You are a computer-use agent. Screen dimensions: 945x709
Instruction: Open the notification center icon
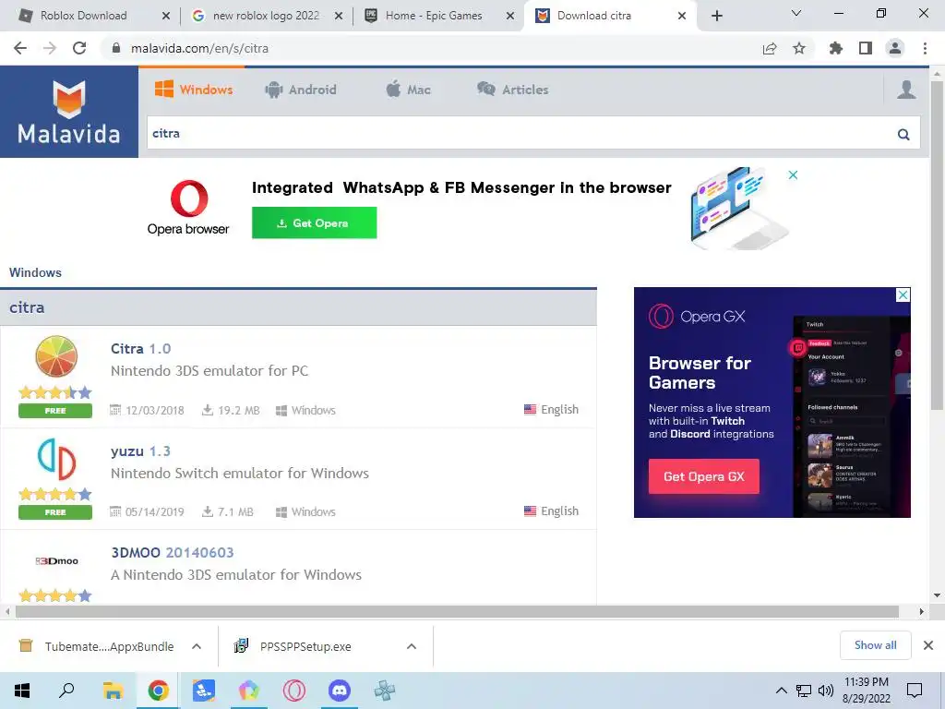tap(915, 691)
